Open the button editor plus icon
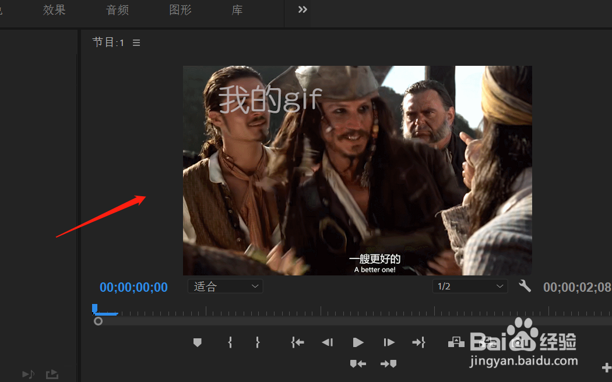 click(x=607, y=367)
